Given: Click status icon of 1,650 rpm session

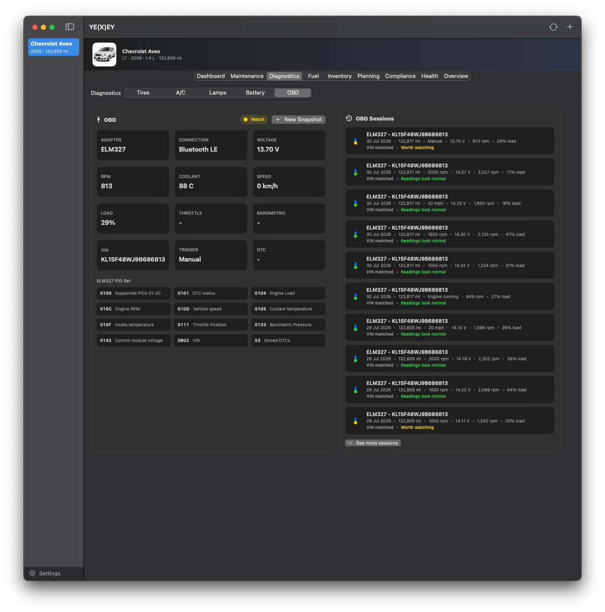Looking at the screenshot, I should pyautogui.click(x=355, y=203).
